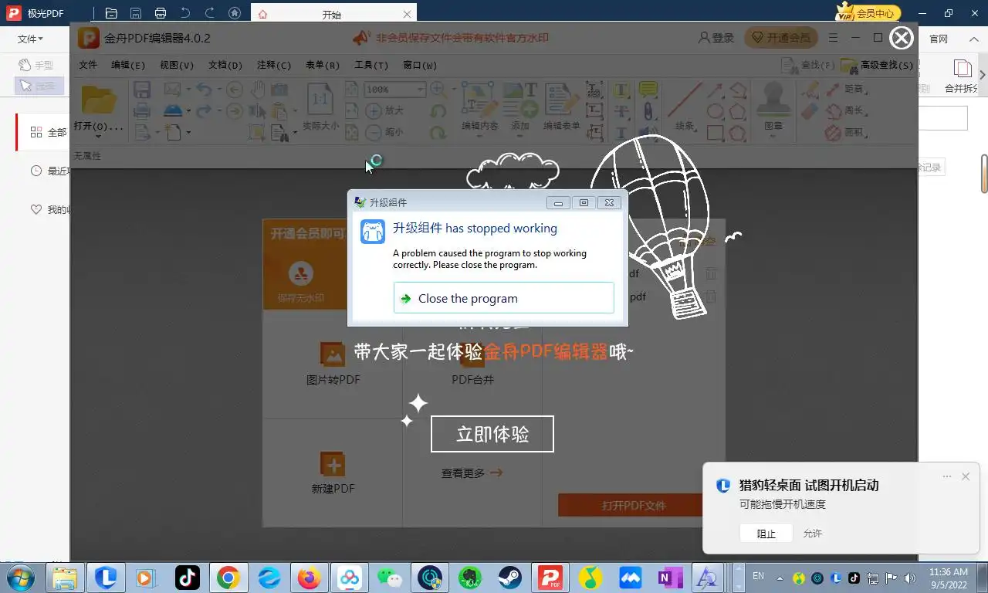Open the 工具(T) menu
Screen dimensions: 988x593
pyautogui.click(x=371, y=65)
